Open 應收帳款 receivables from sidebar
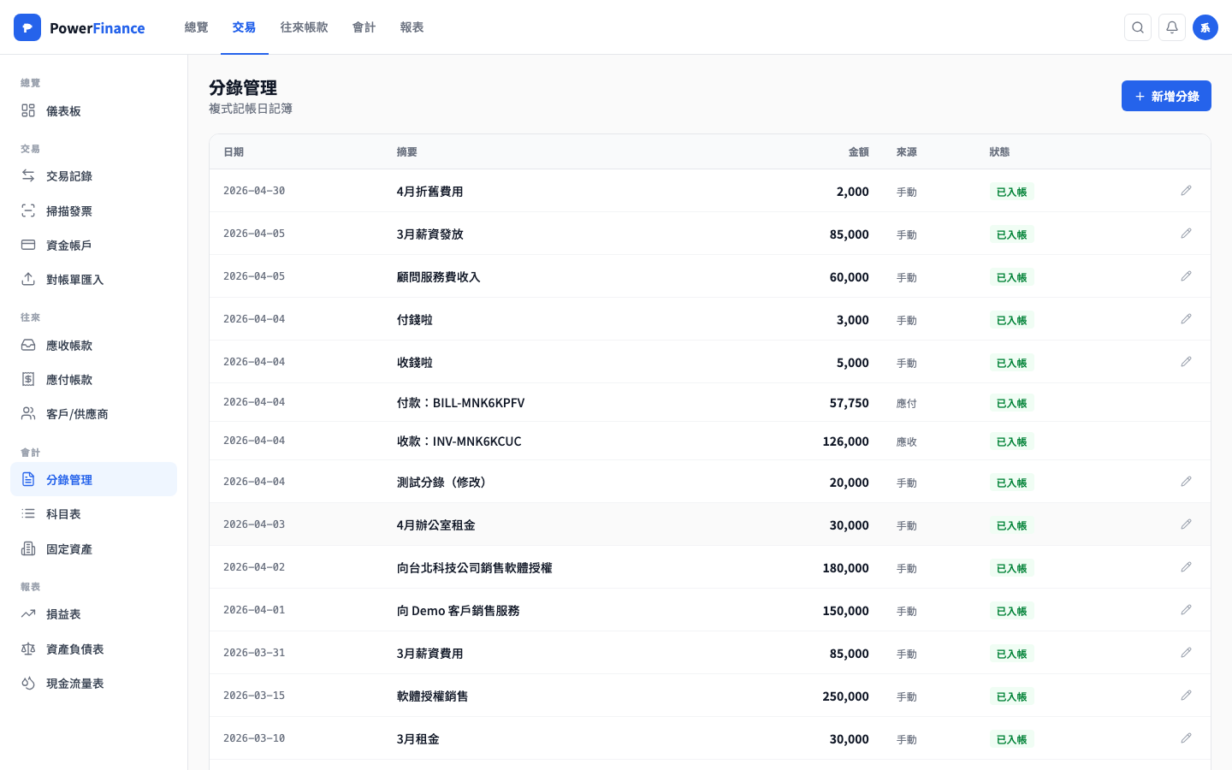The height and width of the screenshot is (770, 1232). click(27, 345)
